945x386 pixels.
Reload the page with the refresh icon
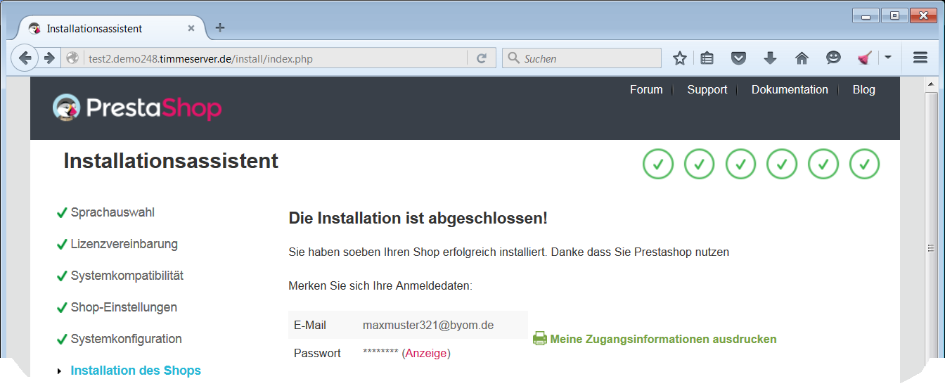coord(482,58)
